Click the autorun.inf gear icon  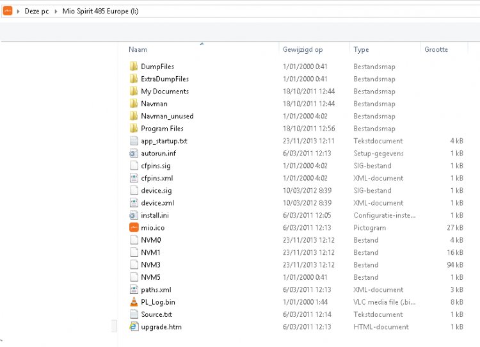point(134,153)
